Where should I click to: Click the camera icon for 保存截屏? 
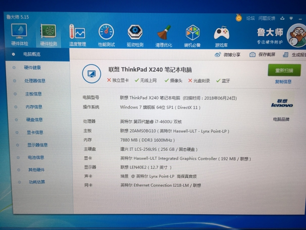[x=252, y=55]
